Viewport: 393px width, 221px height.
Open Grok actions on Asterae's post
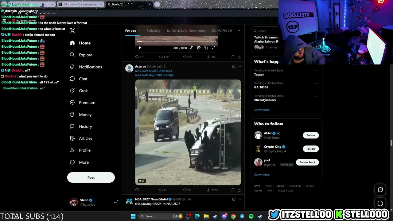(x=234, y=66)
